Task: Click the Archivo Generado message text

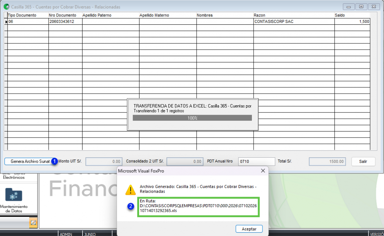Action: [198, 189]
